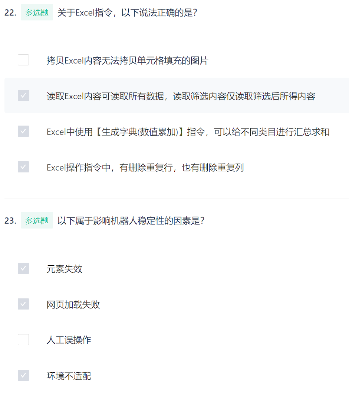This screenshot has height=395, width=349.
Task: Uncheck the 环境不适配 checkbox
Action: 23,375
